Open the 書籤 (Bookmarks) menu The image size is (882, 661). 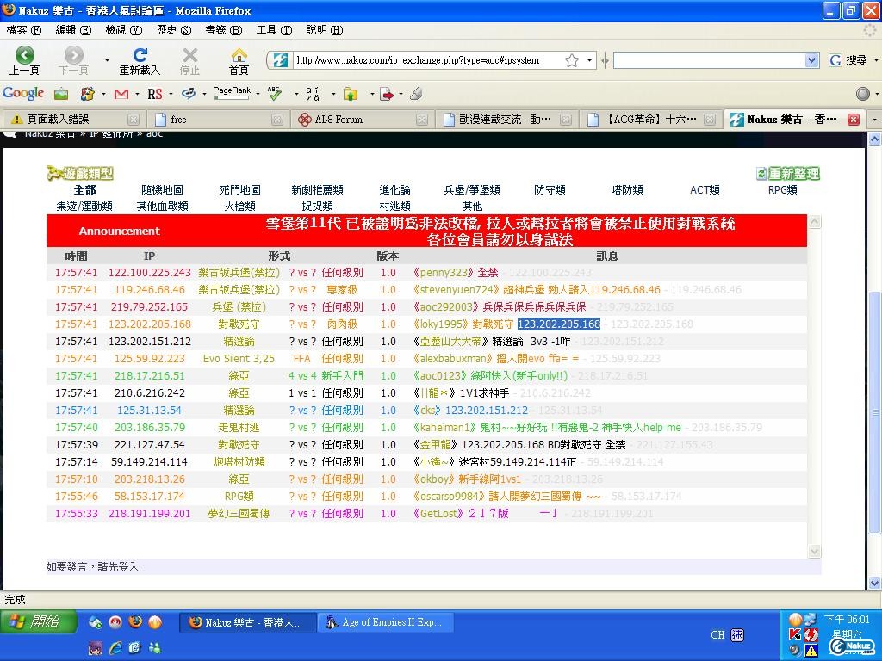(223, 30)
